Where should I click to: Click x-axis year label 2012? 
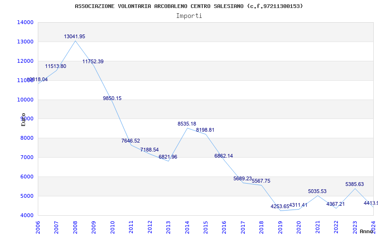150,227
